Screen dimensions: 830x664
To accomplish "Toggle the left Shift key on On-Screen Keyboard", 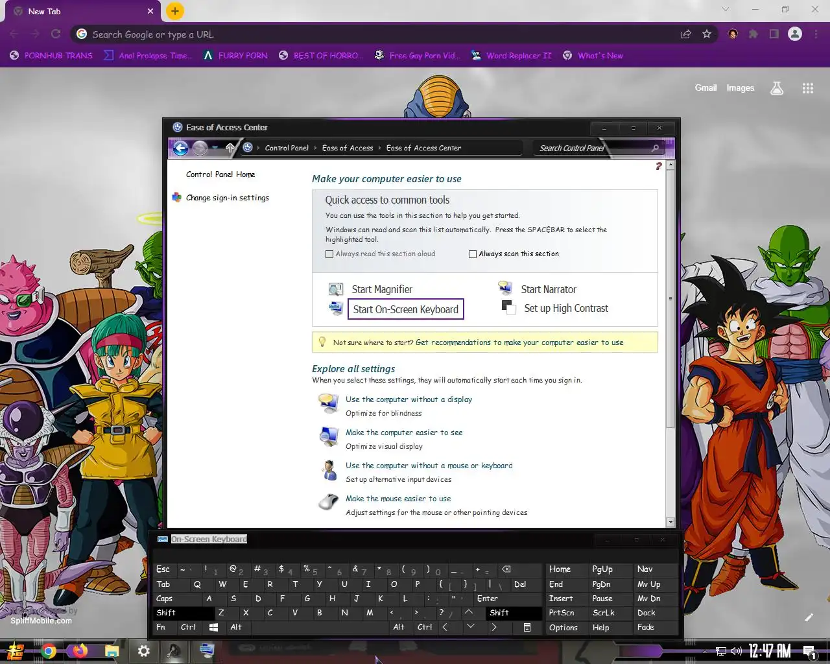I will 184,613.
